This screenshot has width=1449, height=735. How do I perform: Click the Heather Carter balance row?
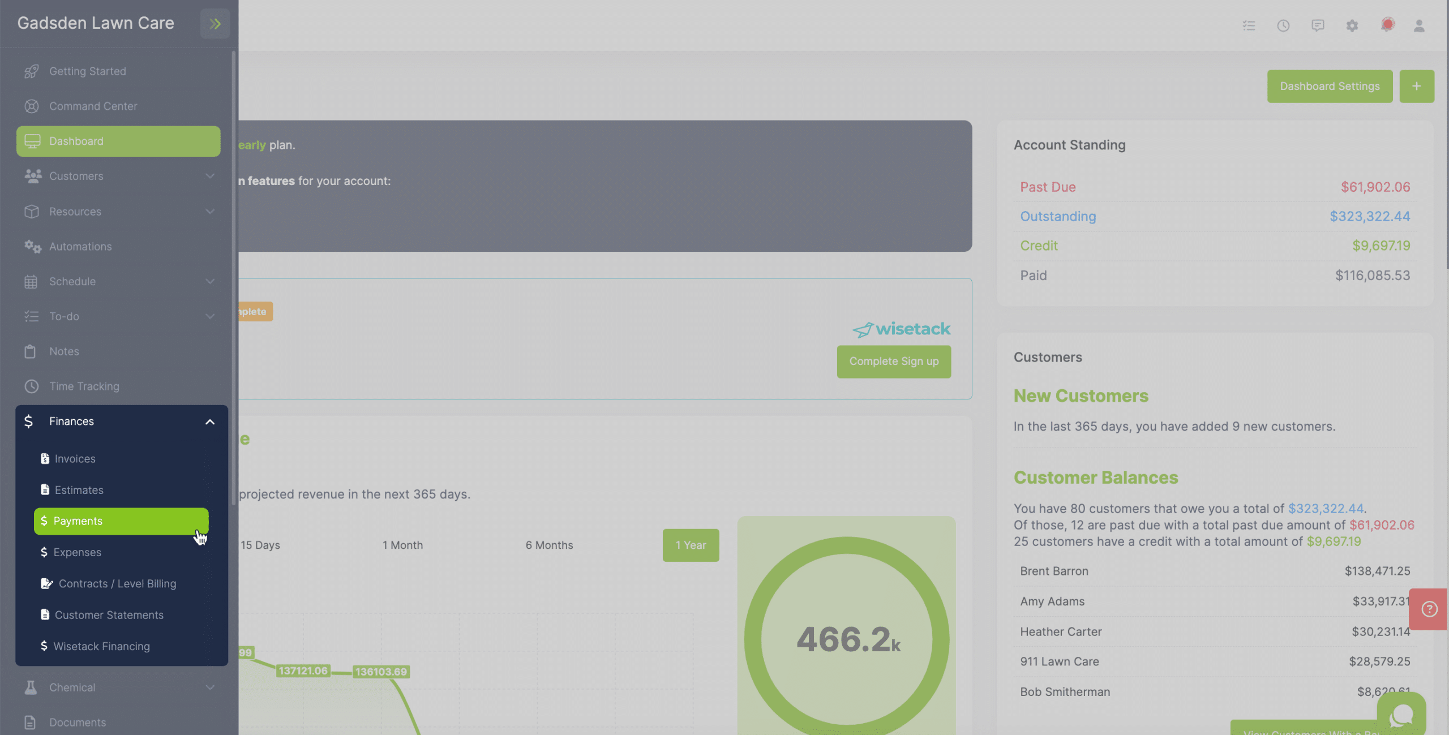(1215, 632)
